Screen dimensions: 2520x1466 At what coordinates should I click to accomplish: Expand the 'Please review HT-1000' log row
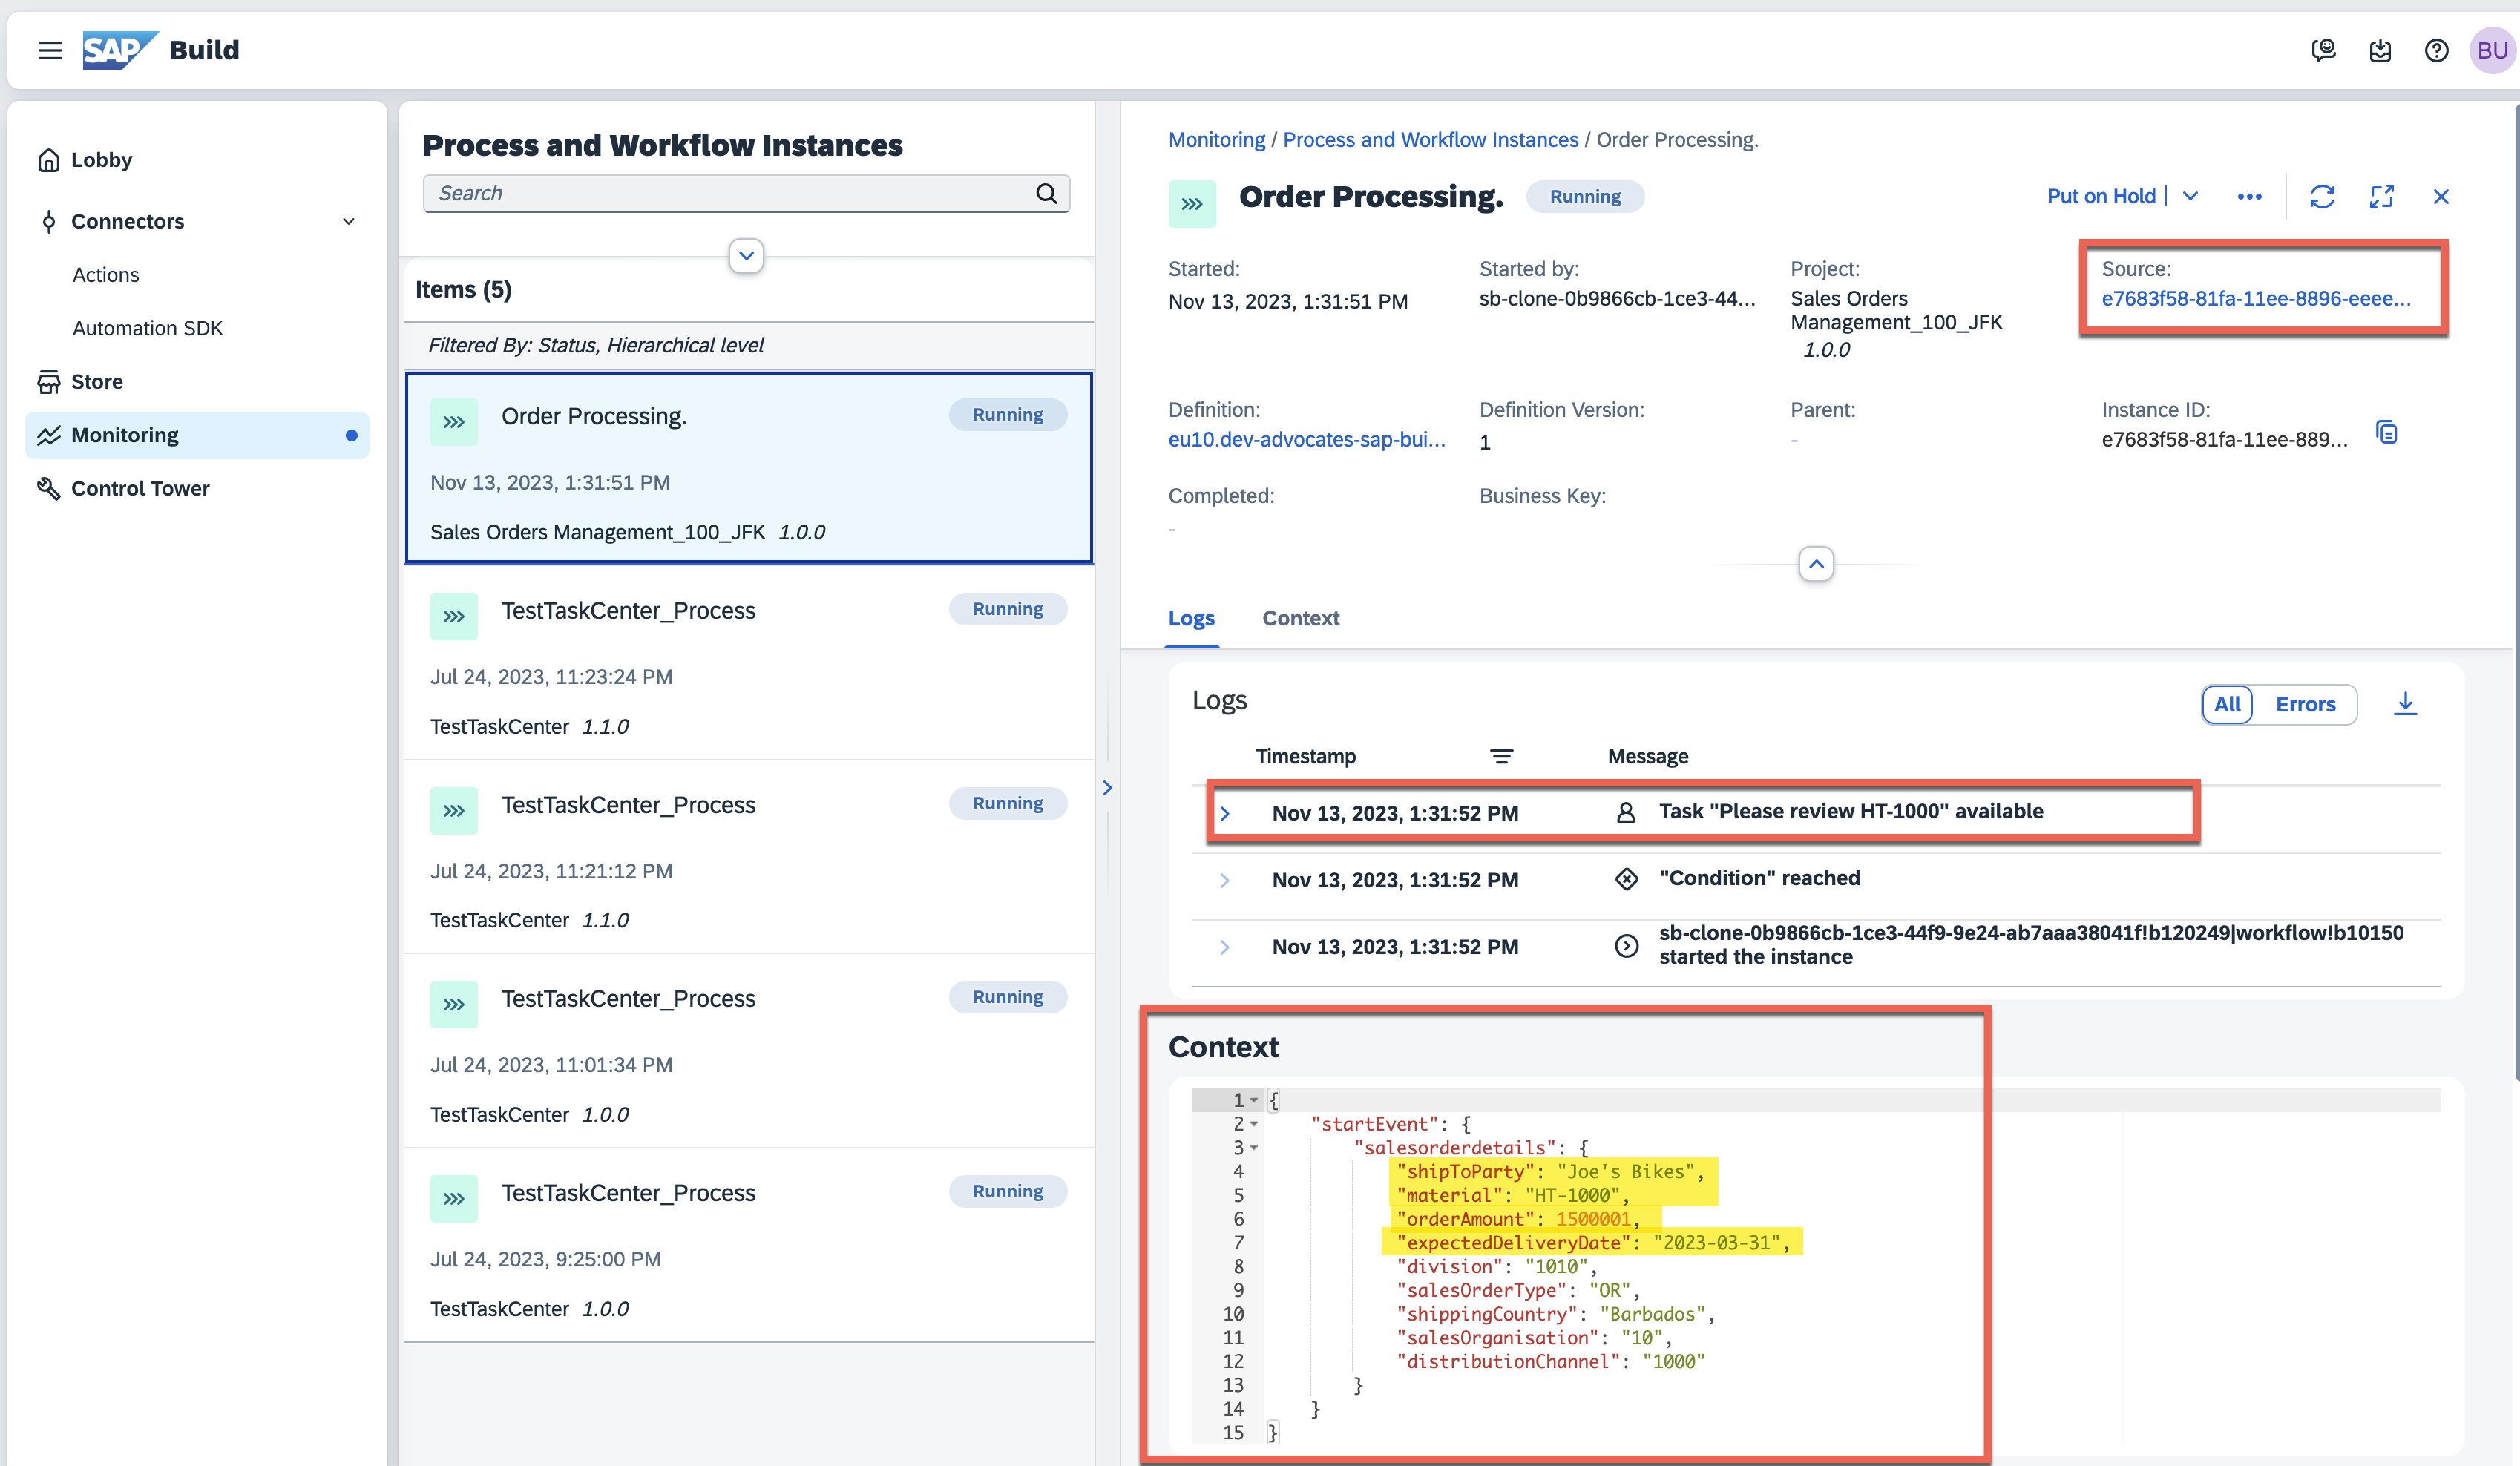[1224, 813]
